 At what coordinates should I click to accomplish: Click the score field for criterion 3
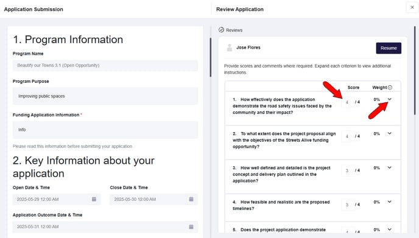(x=348, y=170)
